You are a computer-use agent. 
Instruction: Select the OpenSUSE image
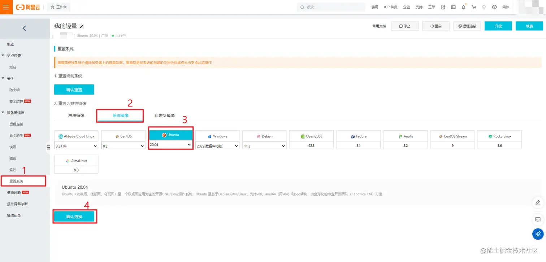(x=311, y=136)
